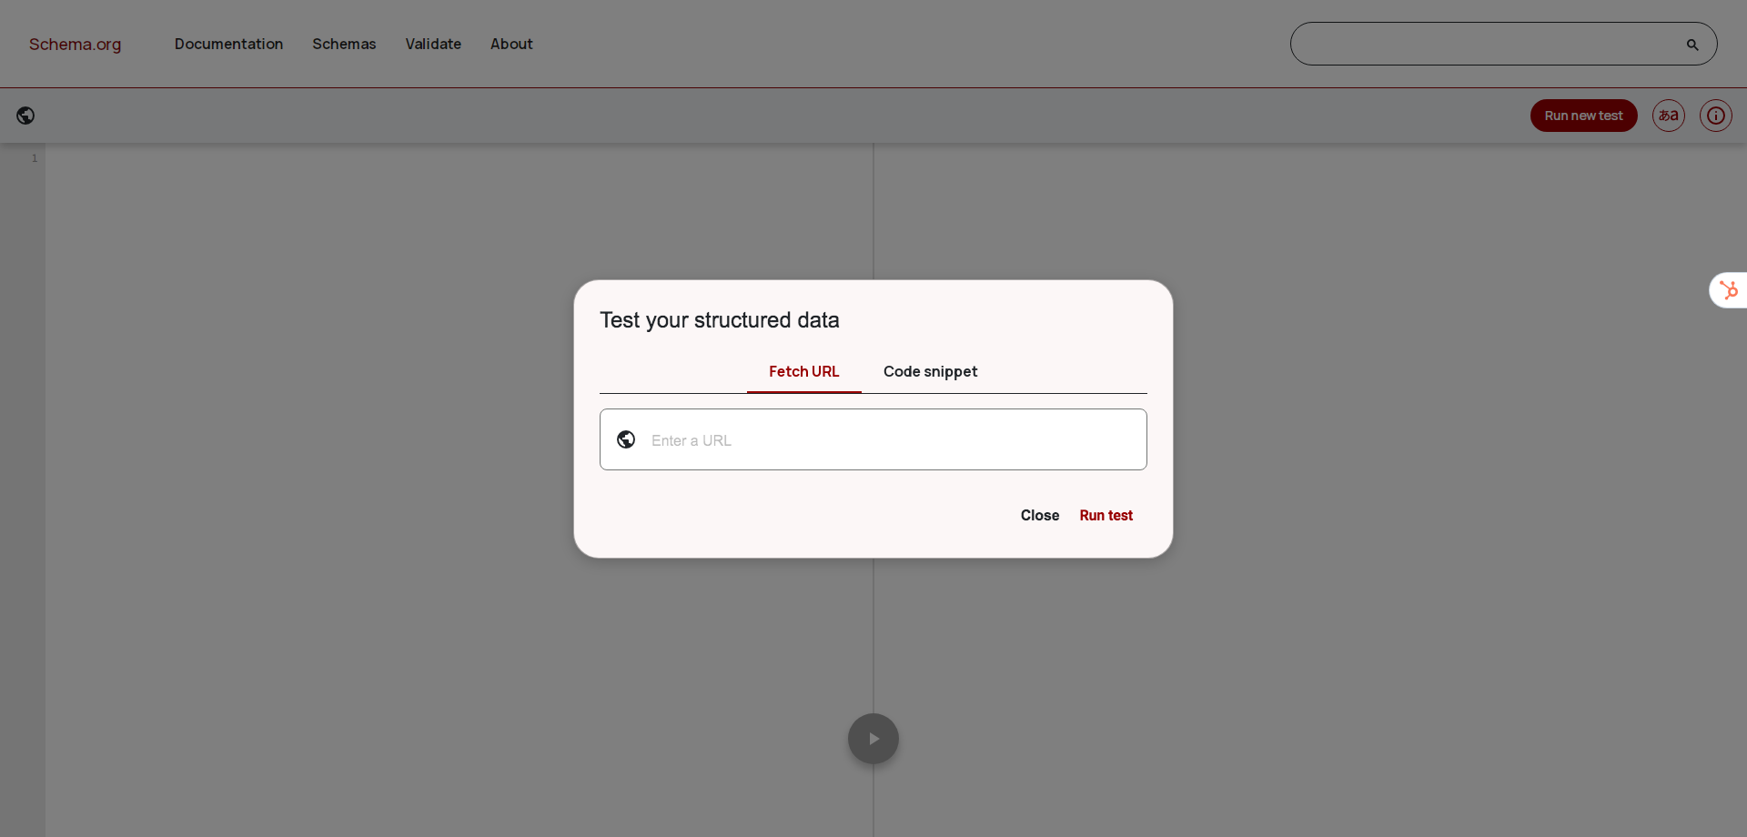Click the Run new test button

(x=1583, y=116)
